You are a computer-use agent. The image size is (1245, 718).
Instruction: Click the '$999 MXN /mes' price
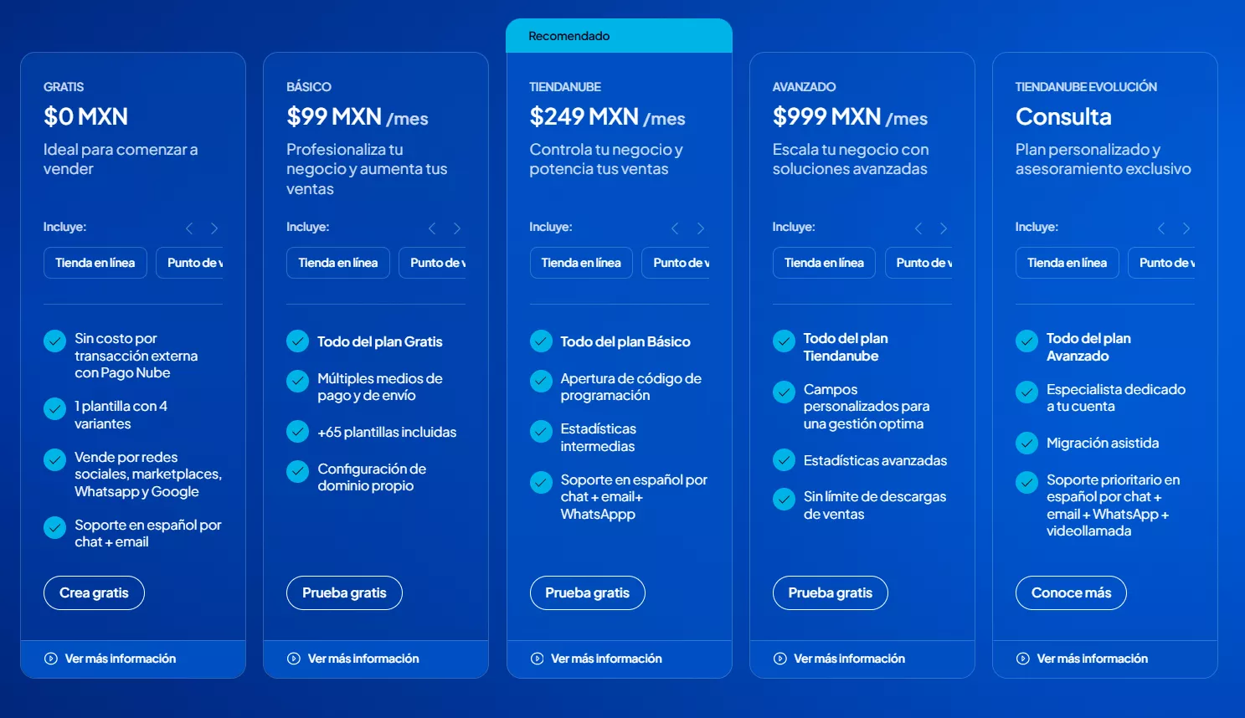tap(850, 116)
